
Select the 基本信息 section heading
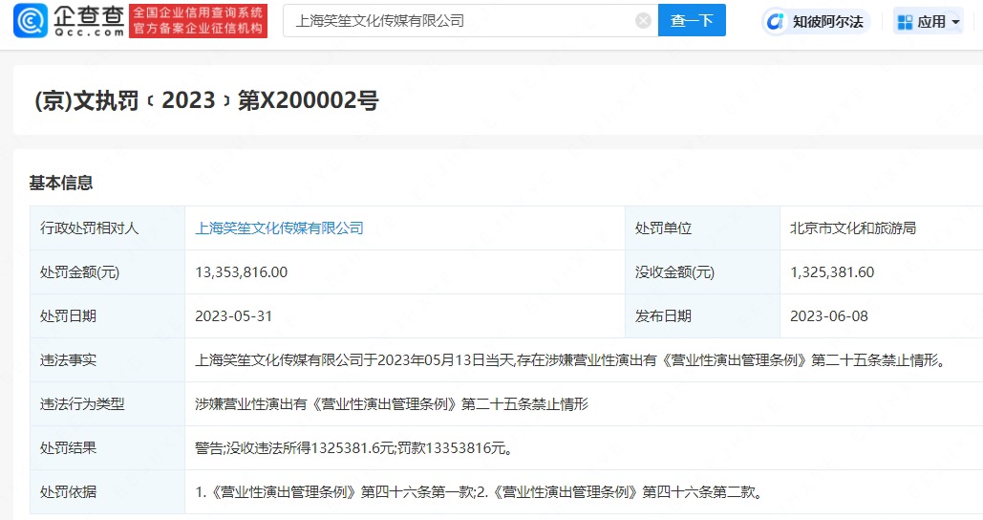click(61, 183)
